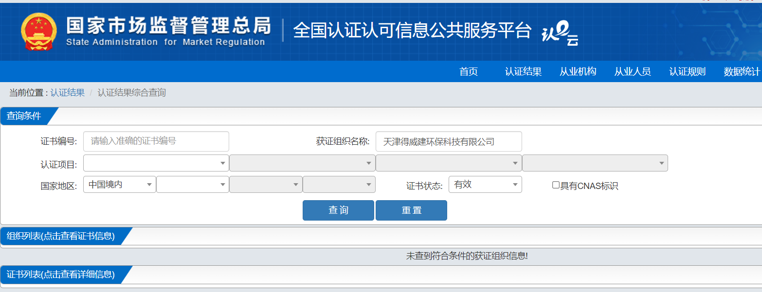
Task: Open the 从业机构 navigation menu
Action: point(578,71)
